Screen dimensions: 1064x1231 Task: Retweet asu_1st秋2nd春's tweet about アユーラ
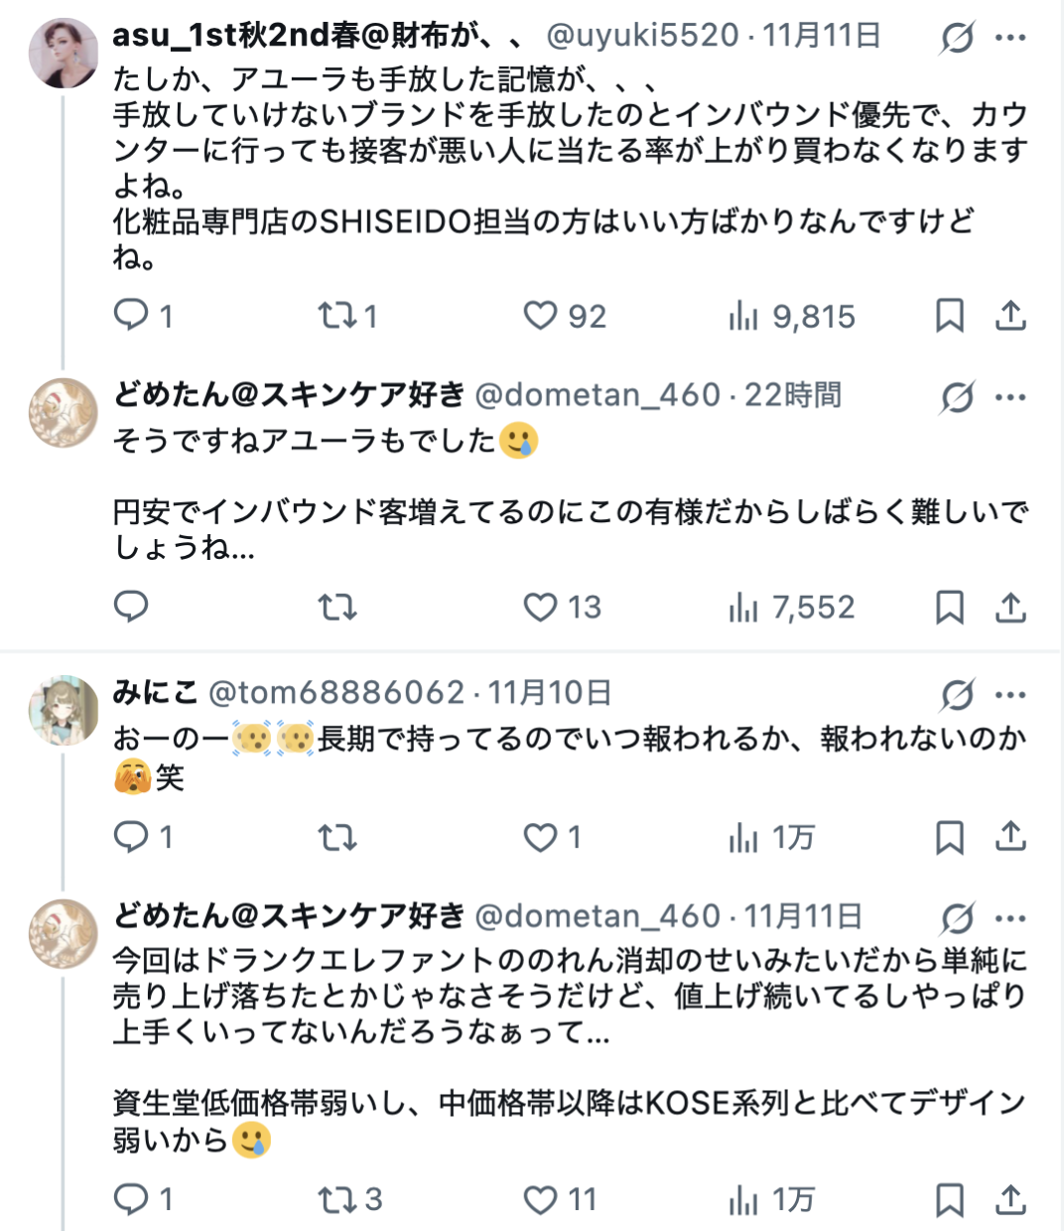click(x=336, y=316)
